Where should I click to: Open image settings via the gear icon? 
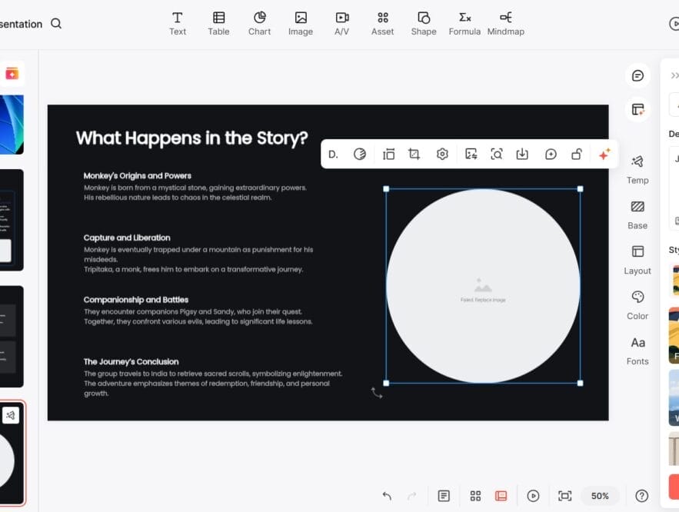(x=442, y=154)
